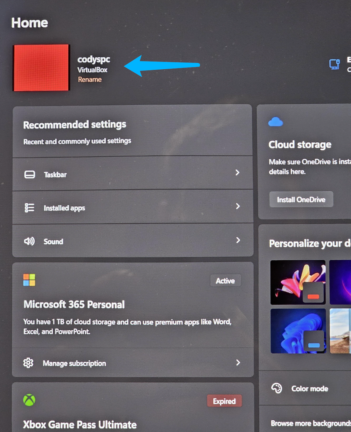Open the Color mode setting
351x432 pixels.
(305, 388)
